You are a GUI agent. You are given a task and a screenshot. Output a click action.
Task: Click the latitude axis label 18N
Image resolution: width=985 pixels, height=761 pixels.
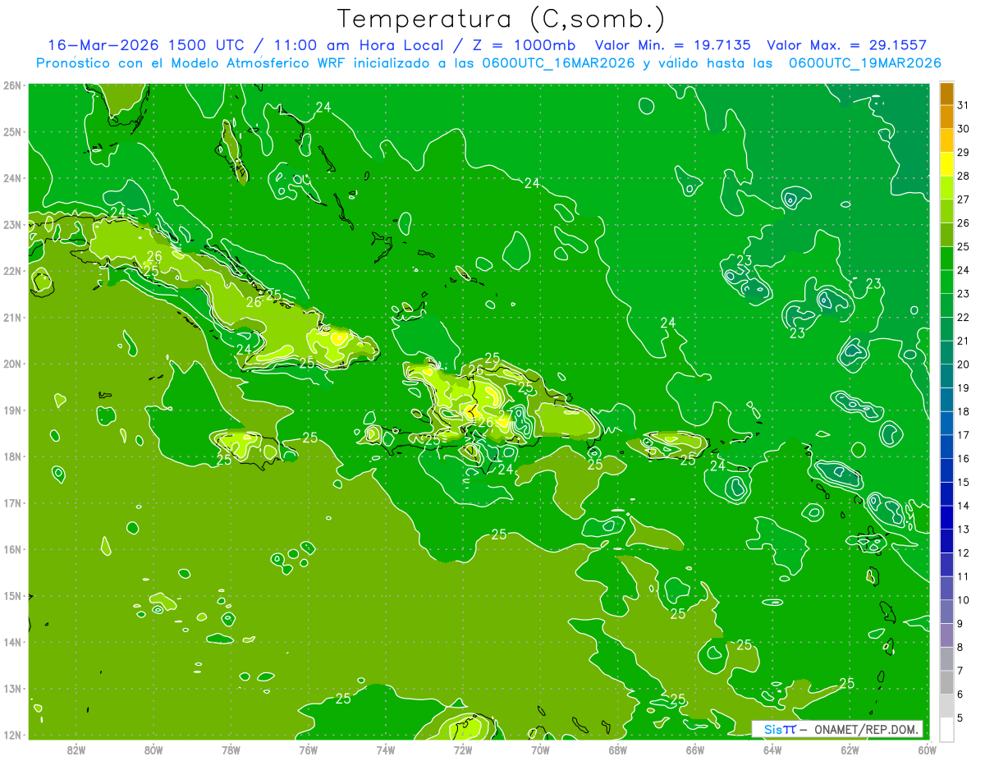point(12,456)
